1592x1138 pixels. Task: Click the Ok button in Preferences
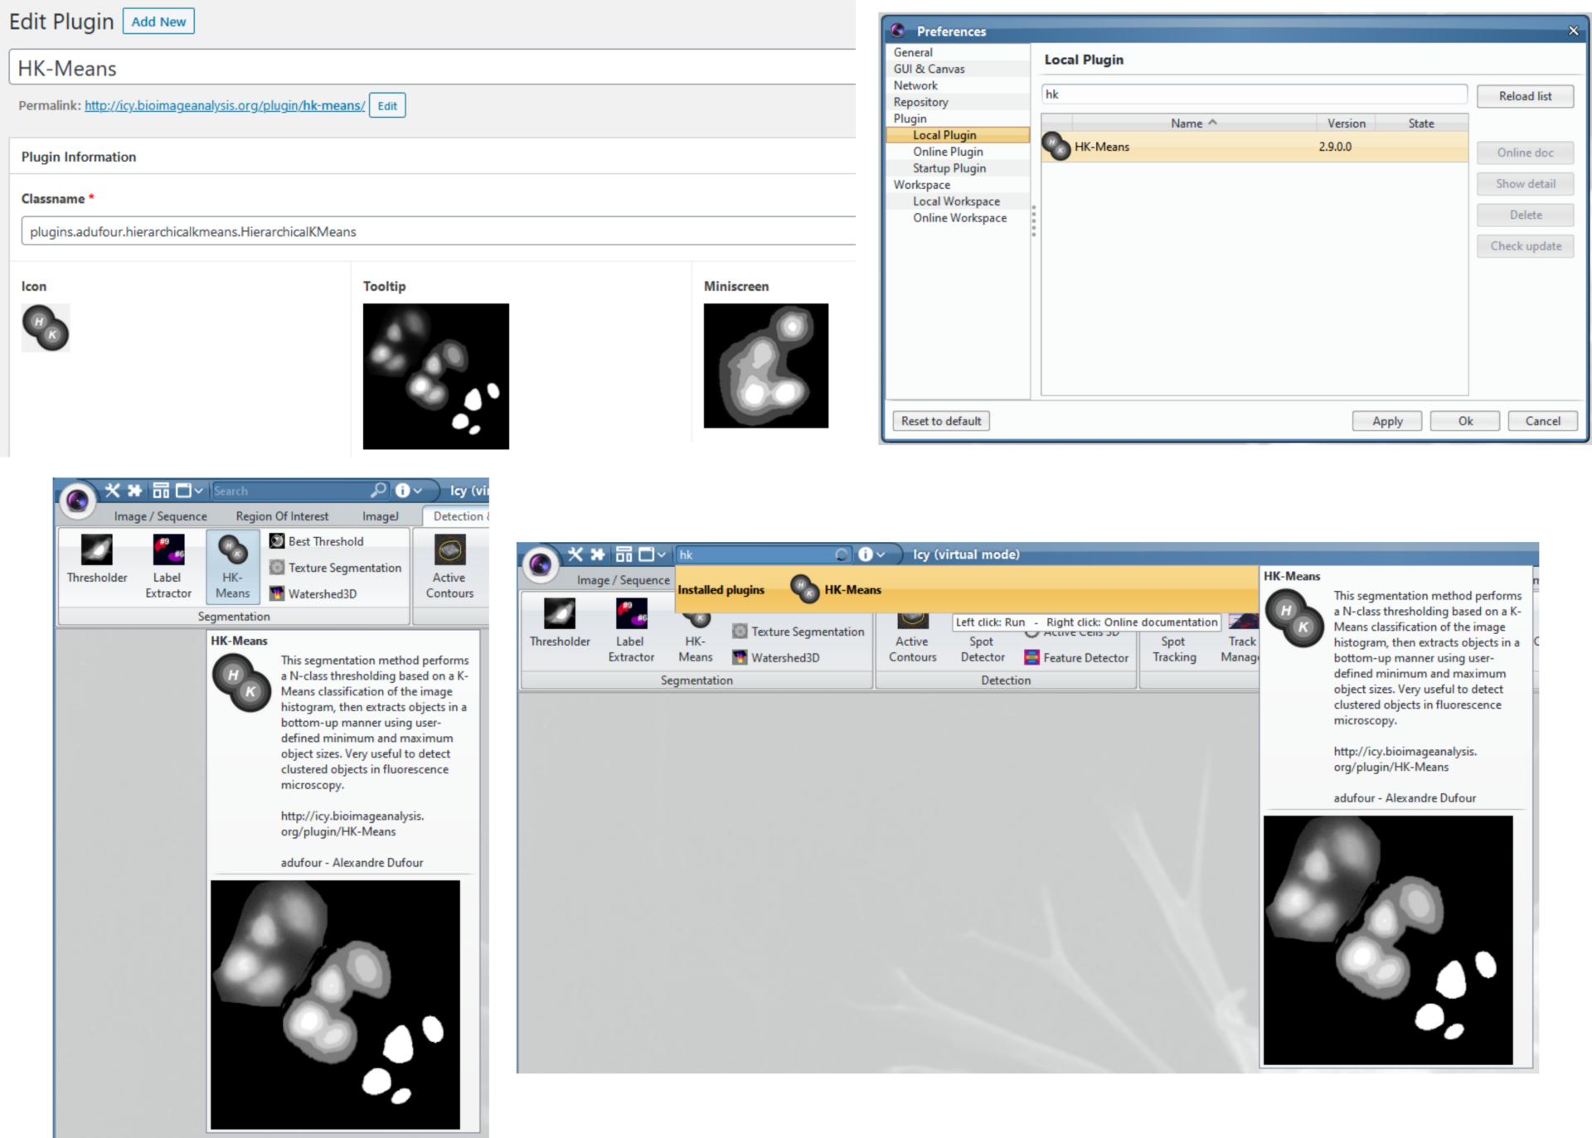pos(1465,421)
